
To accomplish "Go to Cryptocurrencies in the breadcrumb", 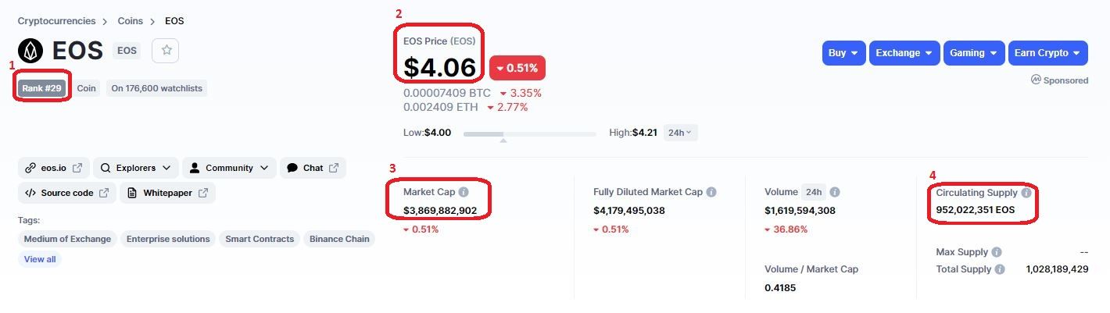I will (x=56, y=21).
